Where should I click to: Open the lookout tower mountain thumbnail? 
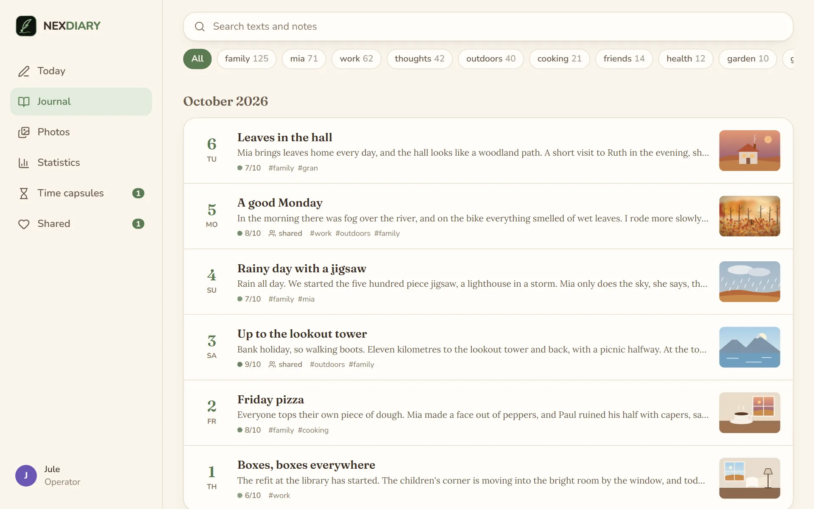750,347
